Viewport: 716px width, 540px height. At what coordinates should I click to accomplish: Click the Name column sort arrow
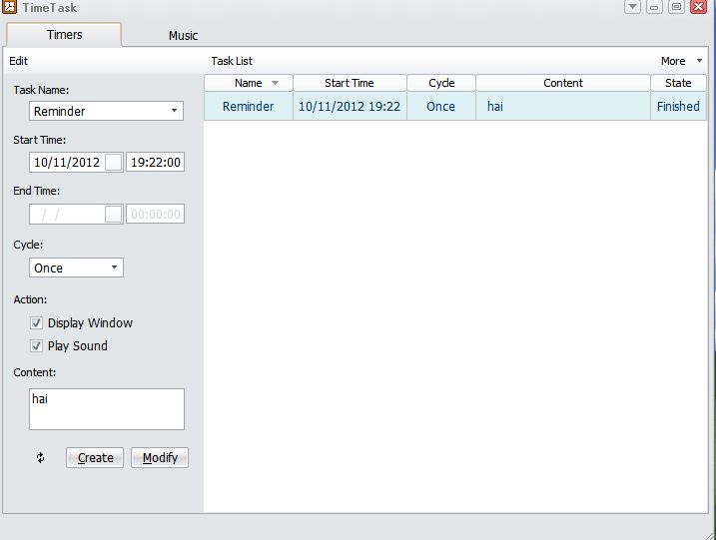tap(275, 83)
